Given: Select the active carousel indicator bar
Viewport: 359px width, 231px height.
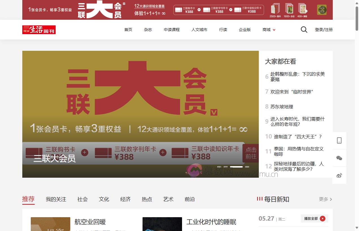Looking at the screenshot, I should [237, 167].
